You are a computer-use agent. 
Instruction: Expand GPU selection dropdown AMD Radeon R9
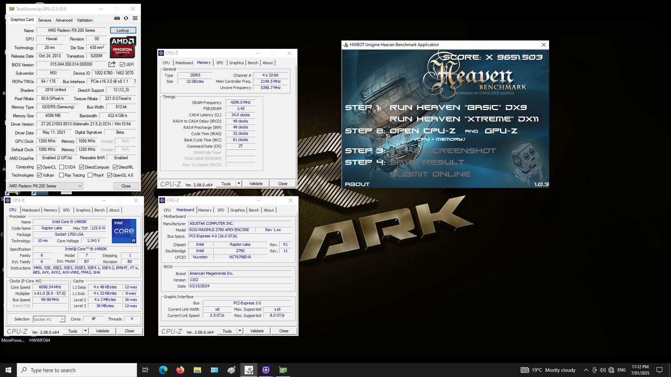pyautogui.click(x=45, y=186)
